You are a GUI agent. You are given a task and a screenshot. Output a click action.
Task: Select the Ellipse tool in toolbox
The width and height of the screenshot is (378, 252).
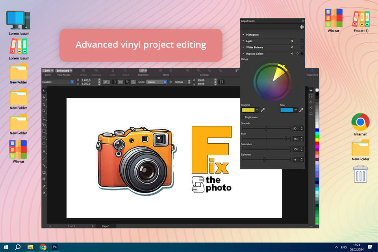coord(44,137)
